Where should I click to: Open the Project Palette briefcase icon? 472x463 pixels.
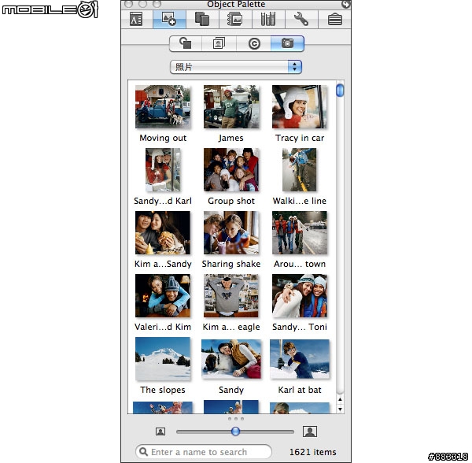tap(334, 20)
